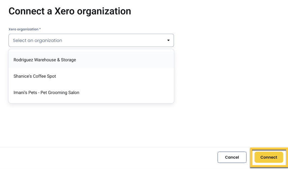Choose Shanice's Coffee Spot option
Viewport: 288px width, 169px height.
[x=35, y=76]
